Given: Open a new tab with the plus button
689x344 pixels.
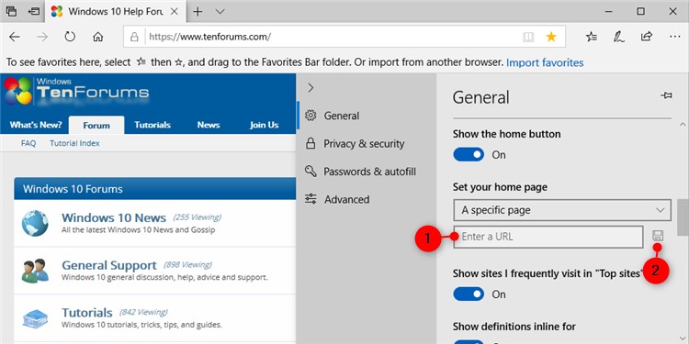Looking at the screenshot, I should tap(198, 11).
